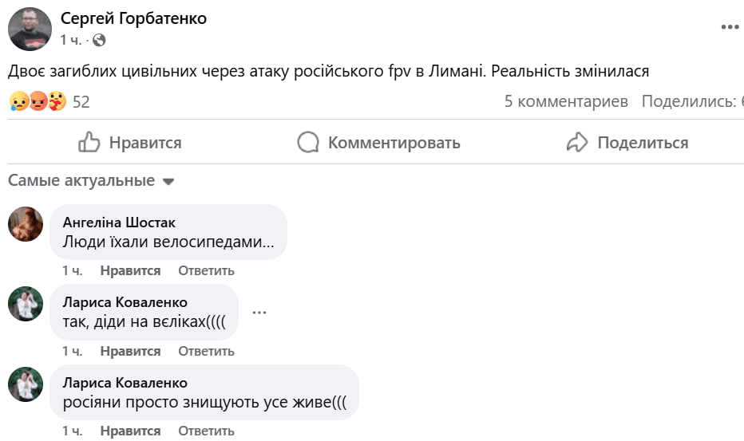View the 5 комментариев count

[x=566, y=101]
